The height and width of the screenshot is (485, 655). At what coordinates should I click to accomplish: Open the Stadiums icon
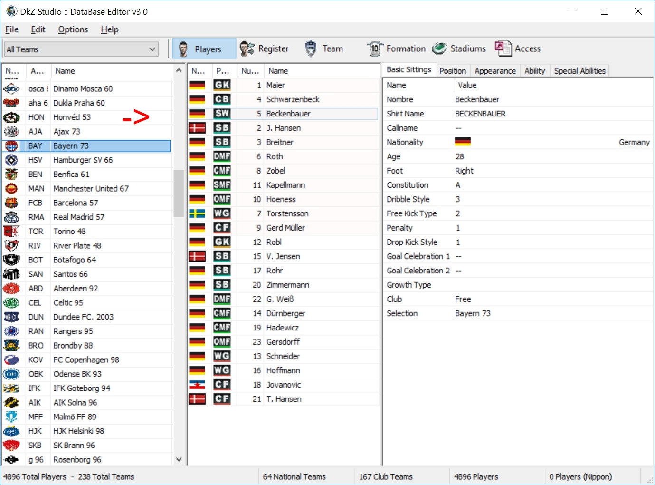tap(440, 48)
